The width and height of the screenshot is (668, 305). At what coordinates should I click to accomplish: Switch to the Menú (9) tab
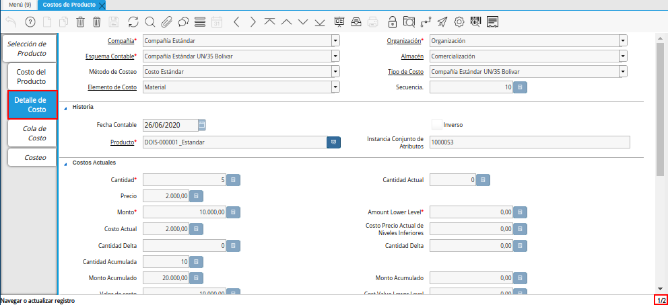pos(20,5)
